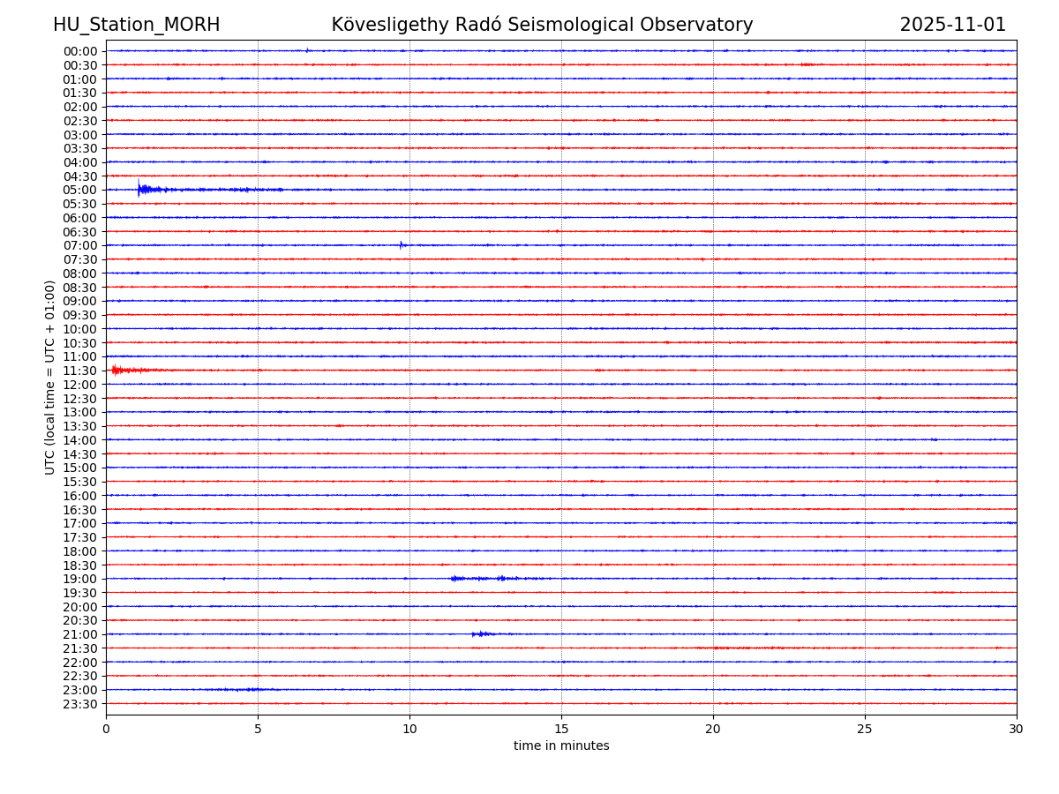Click the 23:30 time row label
Viewport: 1059px width, 794px height.
click(80, 704)
